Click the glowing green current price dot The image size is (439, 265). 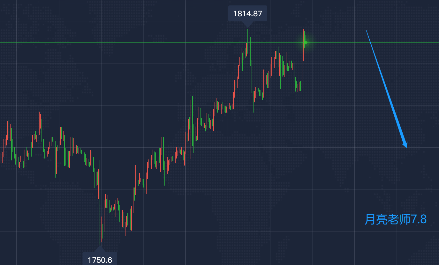(x=306, y=42)
